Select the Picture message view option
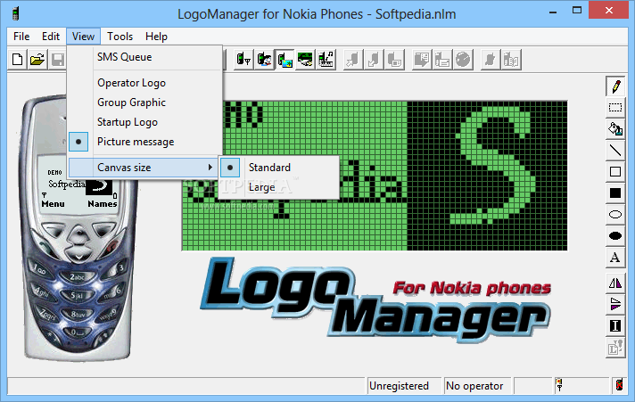This screenshot has width=635, height=402. (x=145, y=142)
